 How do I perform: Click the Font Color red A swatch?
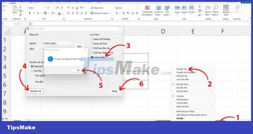point(60,13)
